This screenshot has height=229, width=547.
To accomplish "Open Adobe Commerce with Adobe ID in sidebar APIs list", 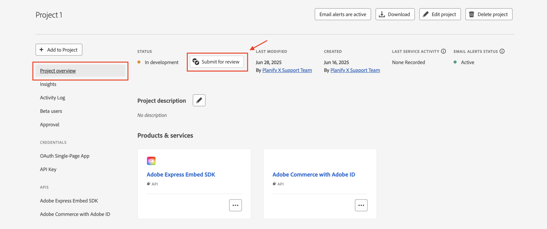I will [75, 214].
